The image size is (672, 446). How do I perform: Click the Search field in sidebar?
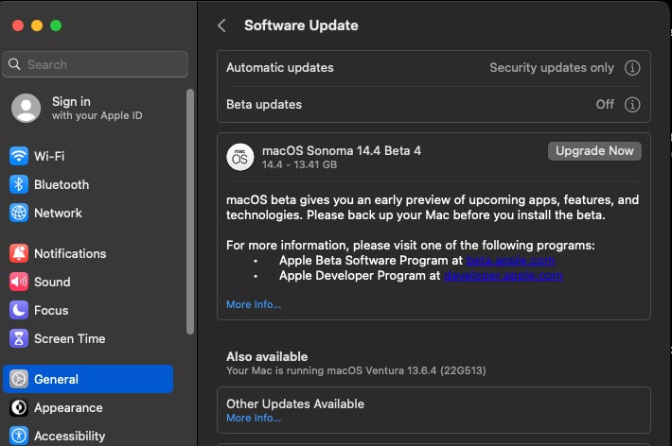[x=96, y=64]
